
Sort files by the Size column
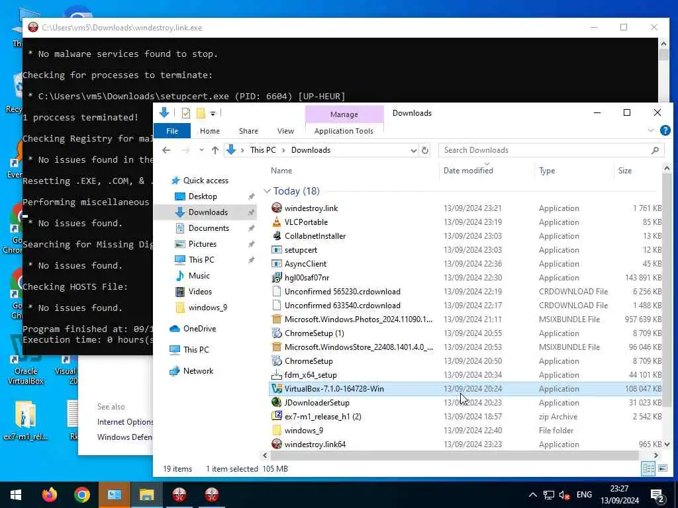pos(625,171)
